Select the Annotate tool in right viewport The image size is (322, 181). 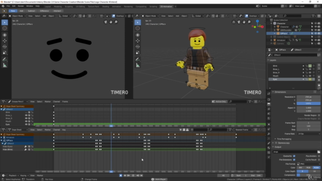137,59
